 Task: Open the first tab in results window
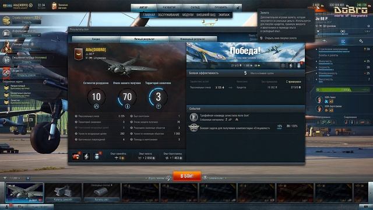[x=96, y=39]
